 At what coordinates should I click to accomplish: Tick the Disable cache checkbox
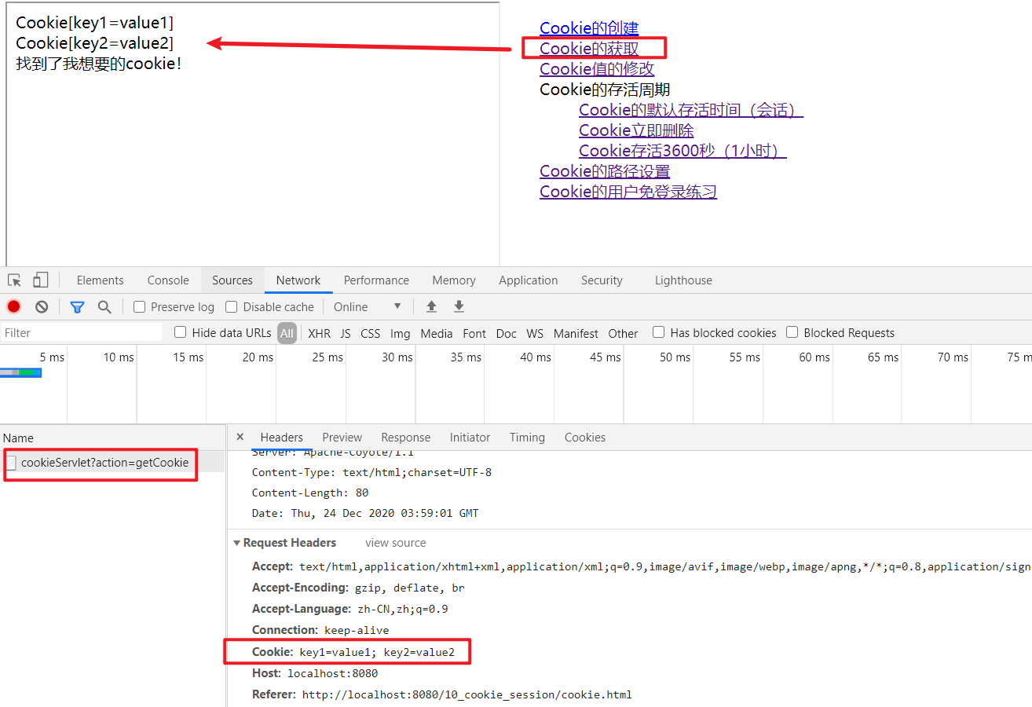click(x=231, y=307)
